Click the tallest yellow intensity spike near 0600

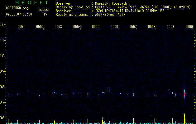point(184,118)
